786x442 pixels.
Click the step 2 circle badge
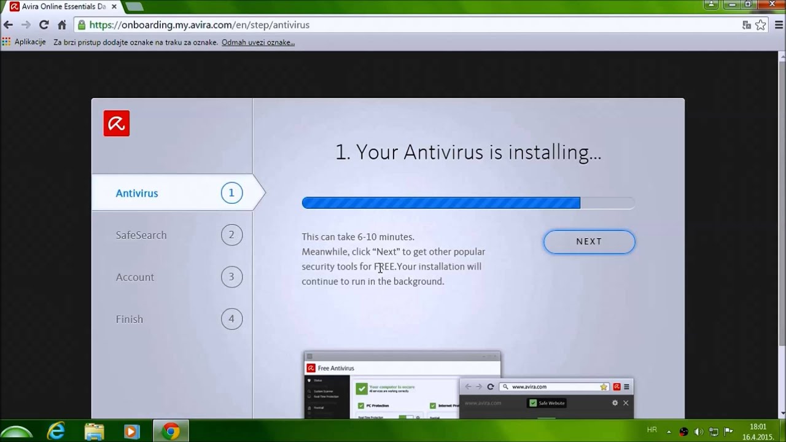(232, 235)
